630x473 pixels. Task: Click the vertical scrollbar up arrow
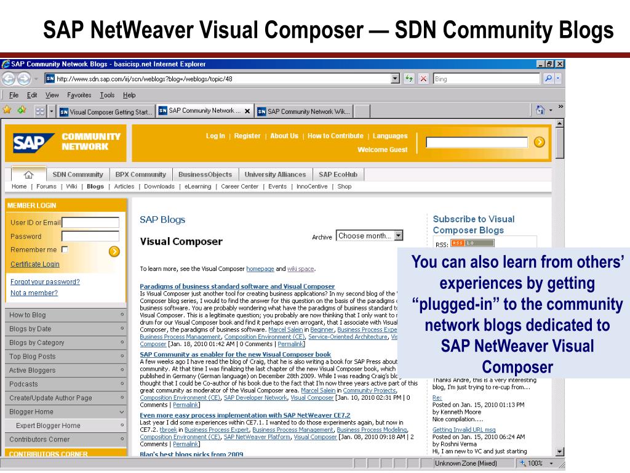(x=560, y=123)
